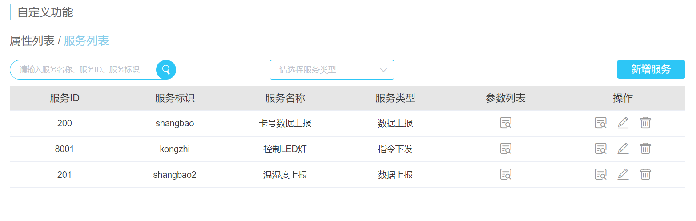Switch to 属性列表 tab
The image size is (696, 221).
32,41
